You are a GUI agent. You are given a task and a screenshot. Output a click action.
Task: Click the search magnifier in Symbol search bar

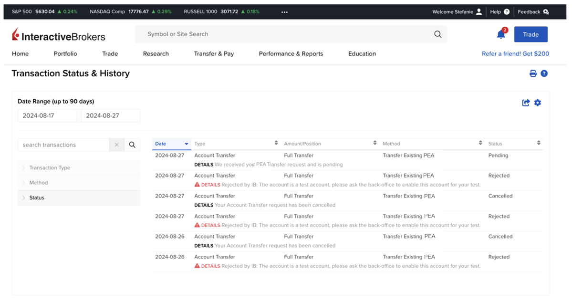438,34
